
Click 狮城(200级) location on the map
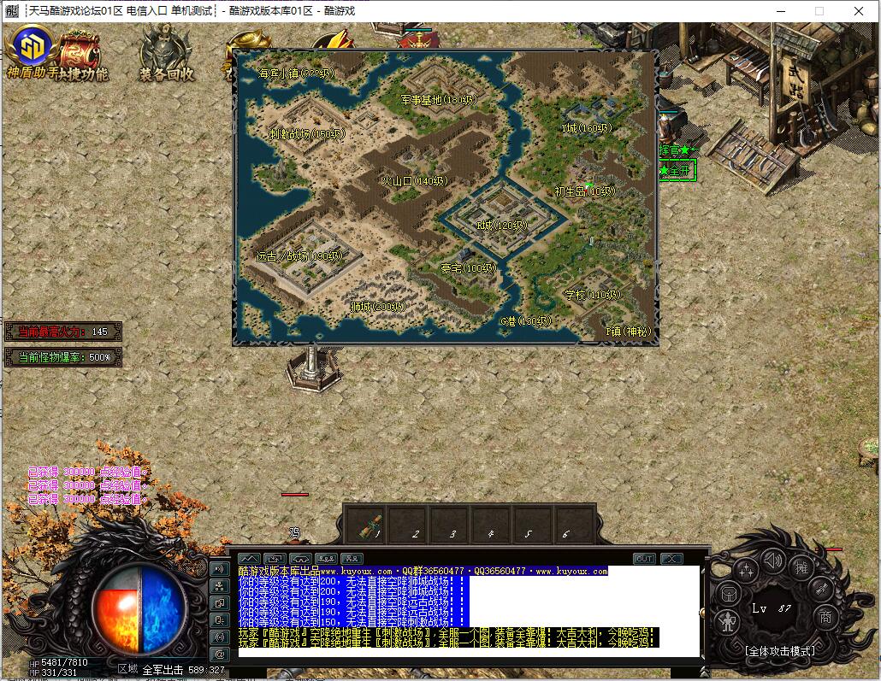[377, 307]
